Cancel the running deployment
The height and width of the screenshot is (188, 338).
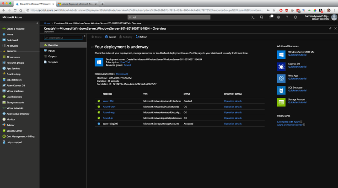110,37
